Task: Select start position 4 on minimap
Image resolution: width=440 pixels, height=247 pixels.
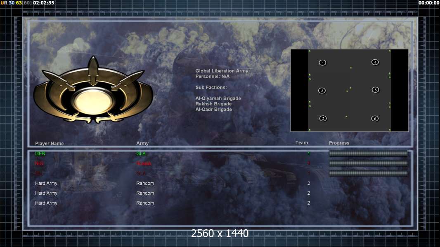Action: click(375, 62)
